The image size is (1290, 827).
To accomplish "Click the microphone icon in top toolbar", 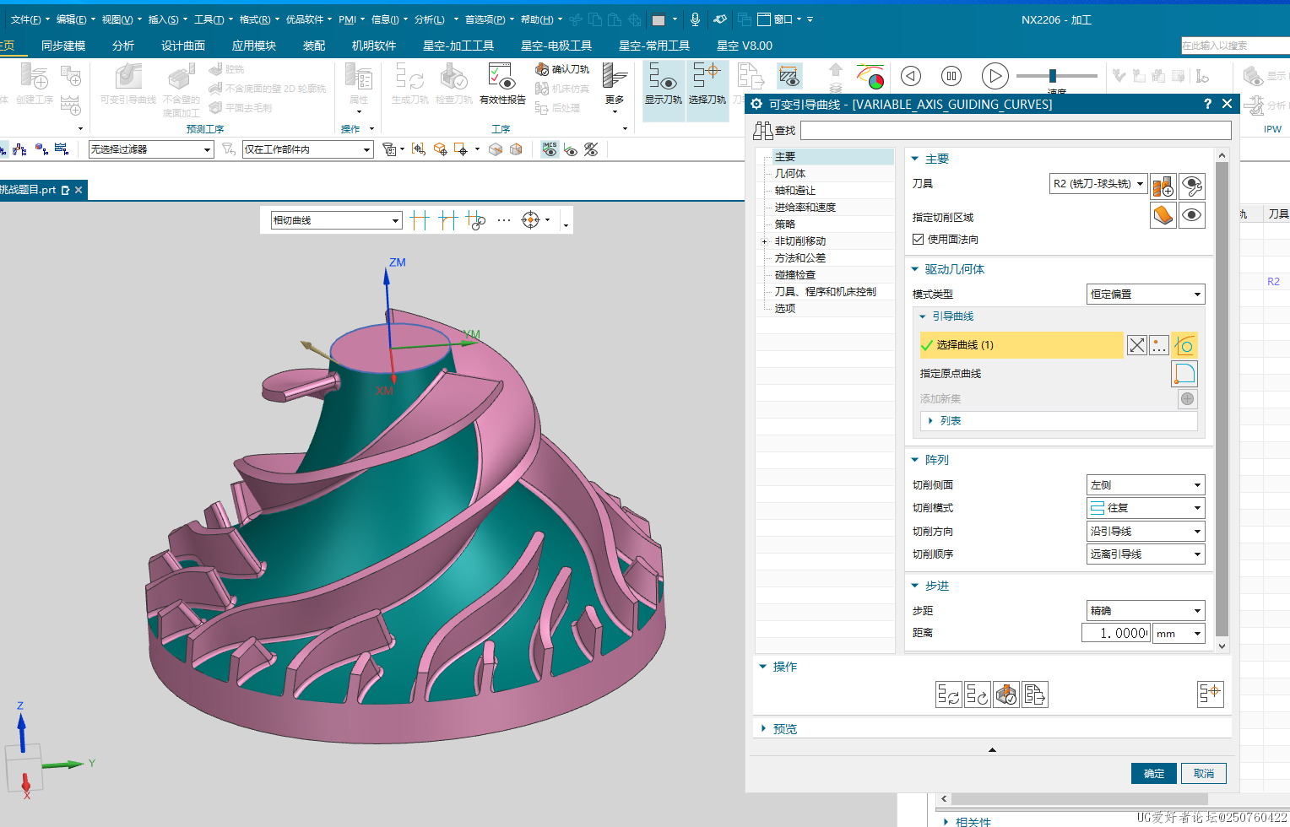I will [x=695, y=19].
